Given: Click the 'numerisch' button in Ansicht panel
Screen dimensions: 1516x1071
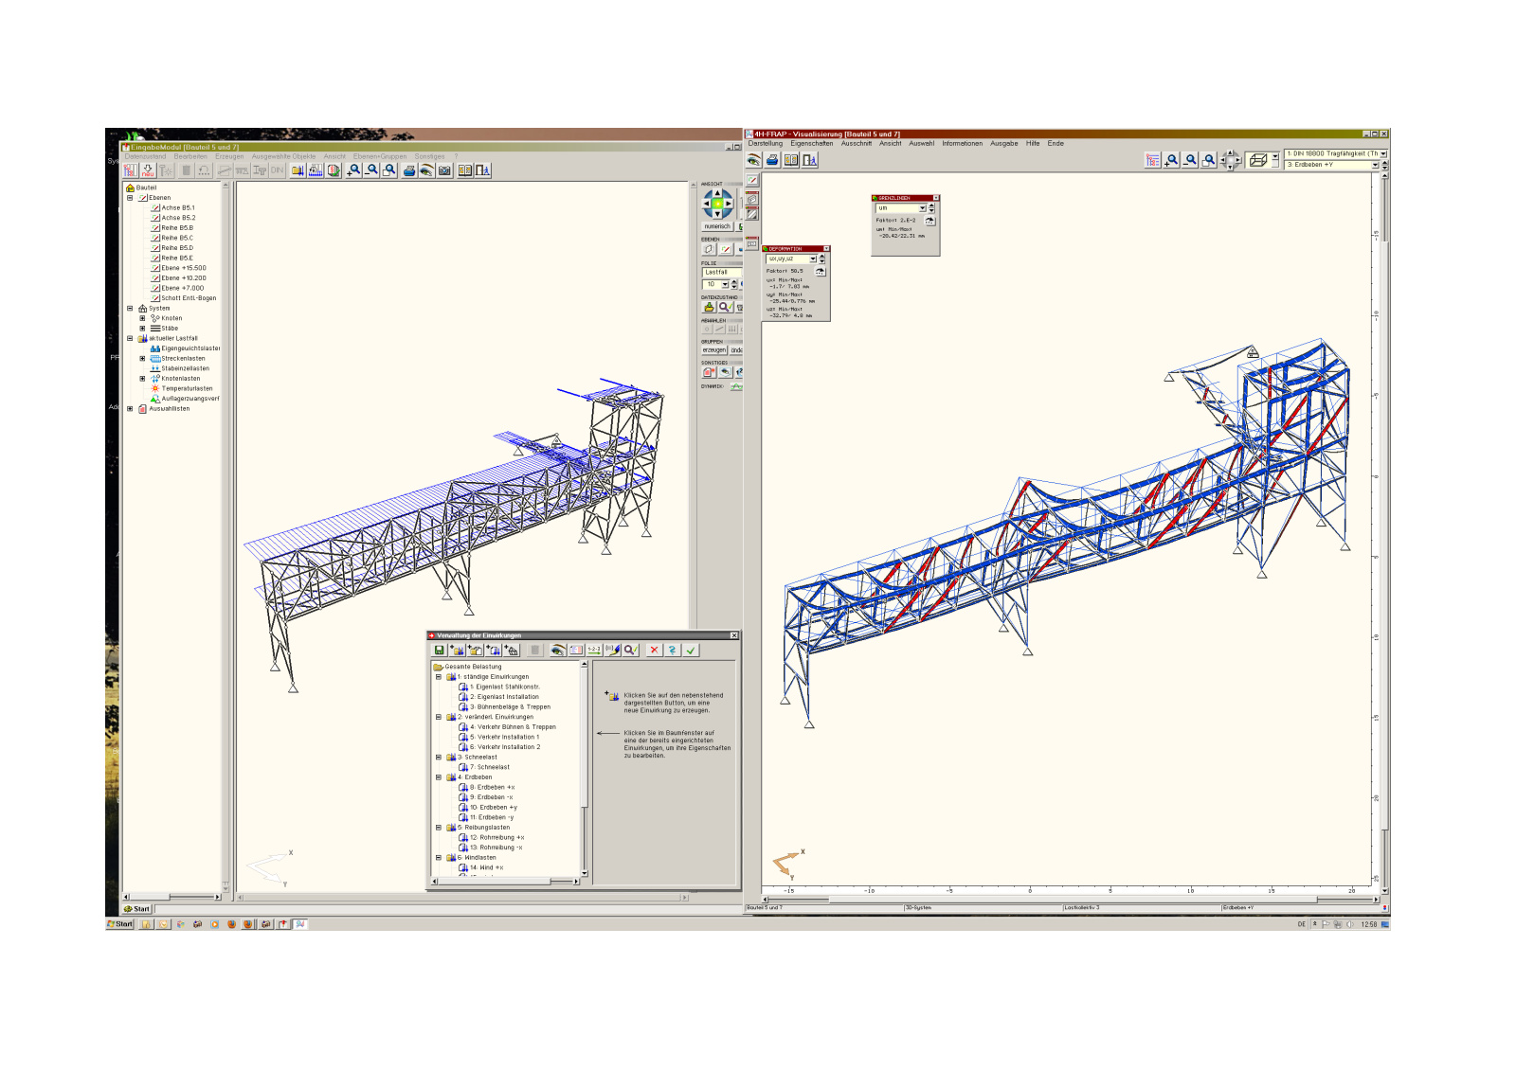Looking at the screenshot, I should (x=717, y=226).
